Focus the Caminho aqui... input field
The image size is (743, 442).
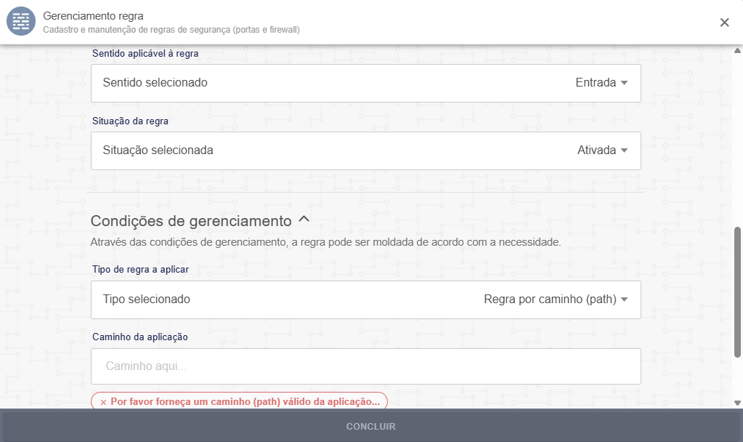pos(365,366)
